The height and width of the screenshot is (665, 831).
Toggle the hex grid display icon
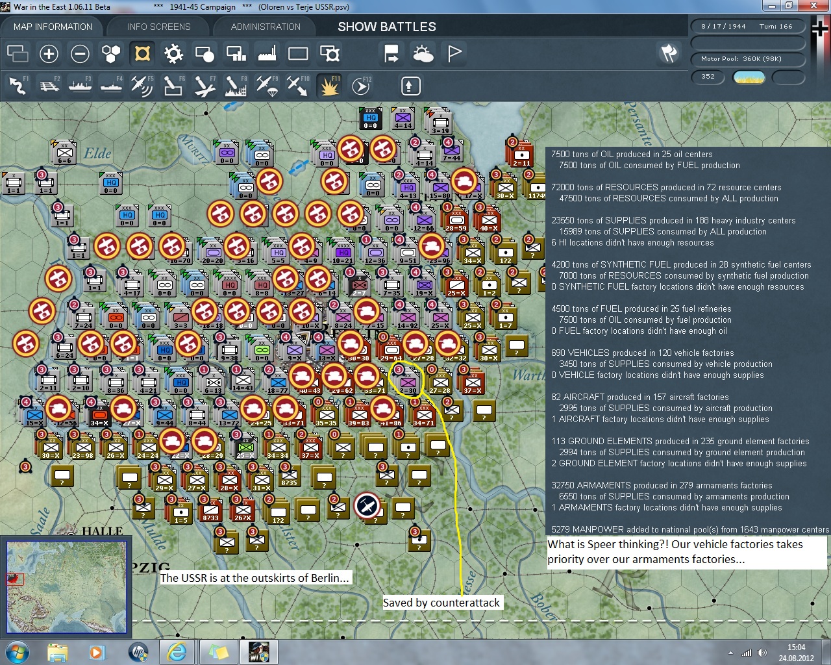(x=111, y=53)
